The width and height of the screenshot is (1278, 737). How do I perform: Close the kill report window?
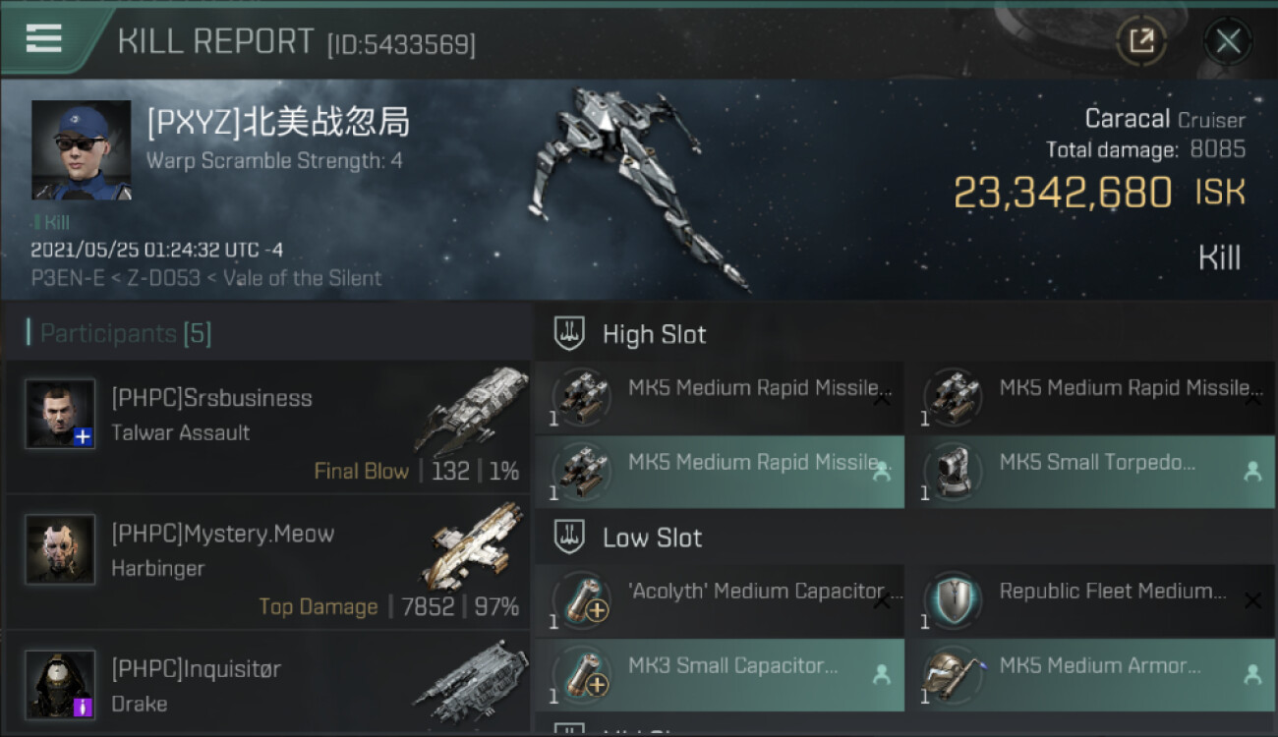point(1228,41)
